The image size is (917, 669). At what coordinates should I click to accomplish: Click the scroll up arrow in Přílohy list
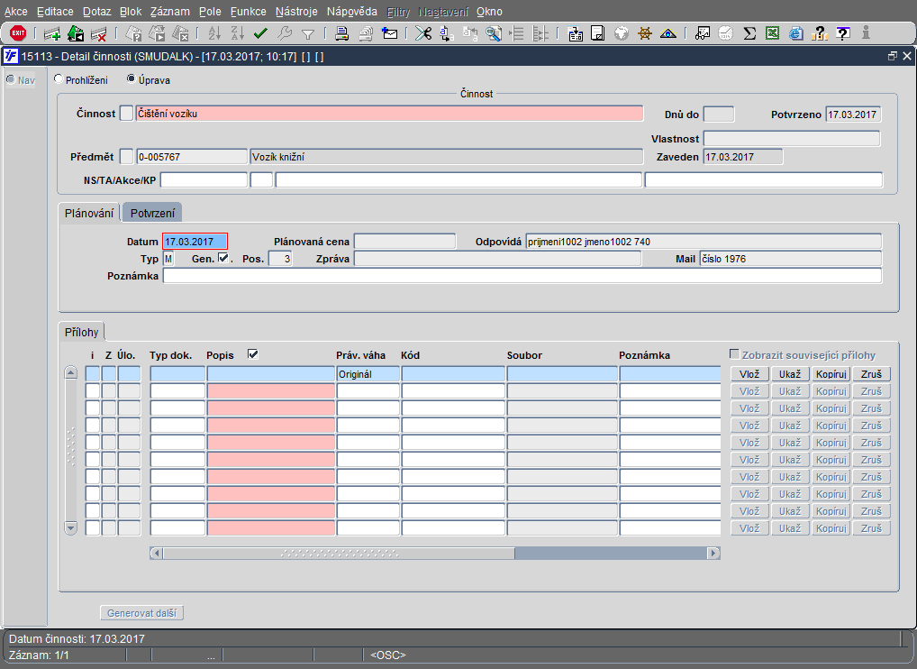pos(71,373)
